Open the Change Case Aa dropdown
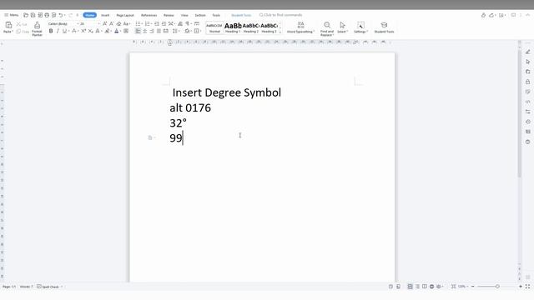This screenshot has width=534, height=300. 126,24
